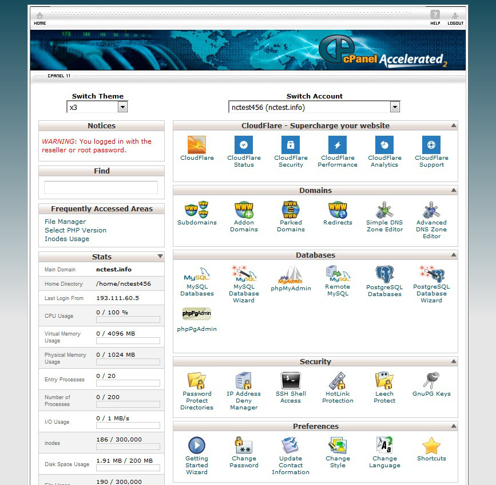Open Change Style icon
Screen dimensions: 496x485
[338, 445]
